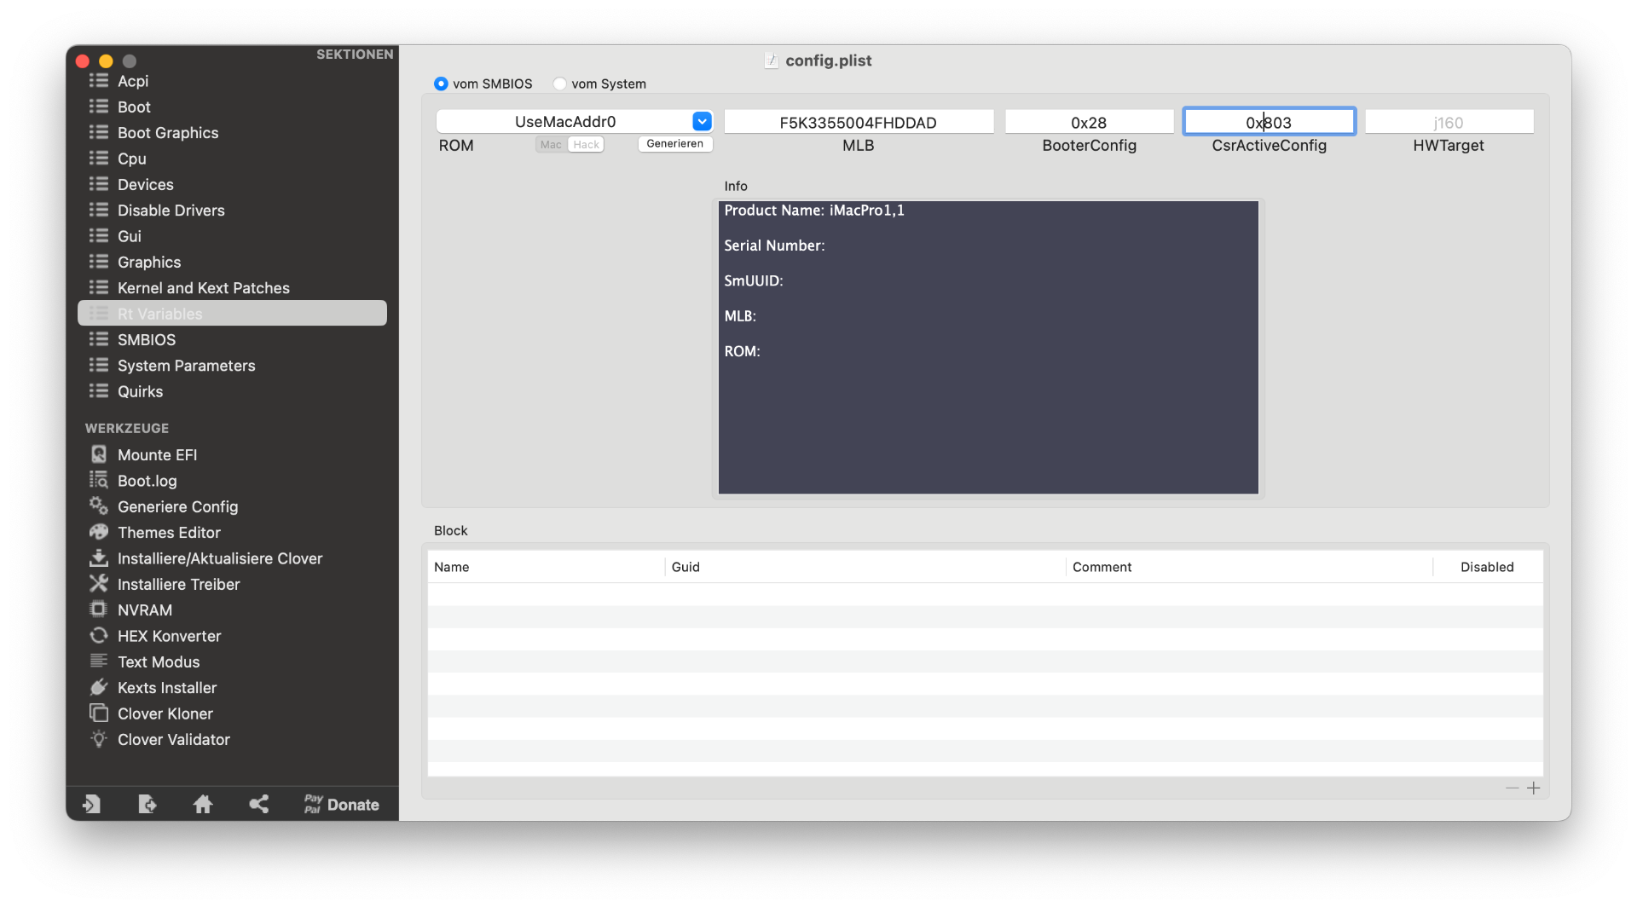The height and width of the screenshot is (907, 1637).
Task: Click the Generieren button
Action: 675,144
